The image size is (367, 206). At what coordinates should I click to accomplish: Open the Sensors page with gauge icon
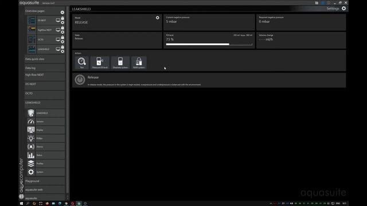pyautogui.click(x=46, y=121)
